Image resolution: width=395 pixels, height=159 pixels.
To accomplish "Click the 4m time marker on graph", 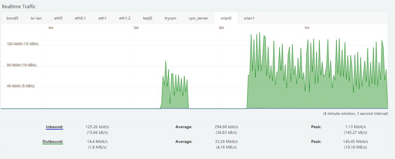I will [51, 28].
